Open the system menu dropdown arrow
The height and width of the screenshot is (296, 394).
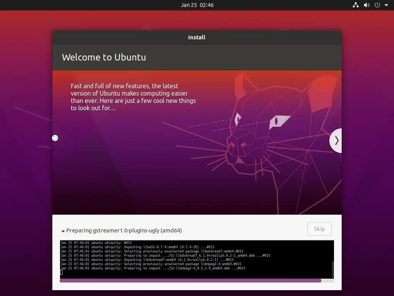coord(386,5)
